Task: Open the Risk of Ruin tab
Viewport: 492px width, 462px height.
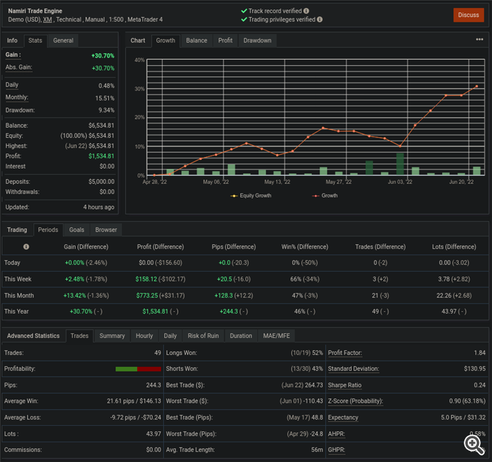Action: 203,336
